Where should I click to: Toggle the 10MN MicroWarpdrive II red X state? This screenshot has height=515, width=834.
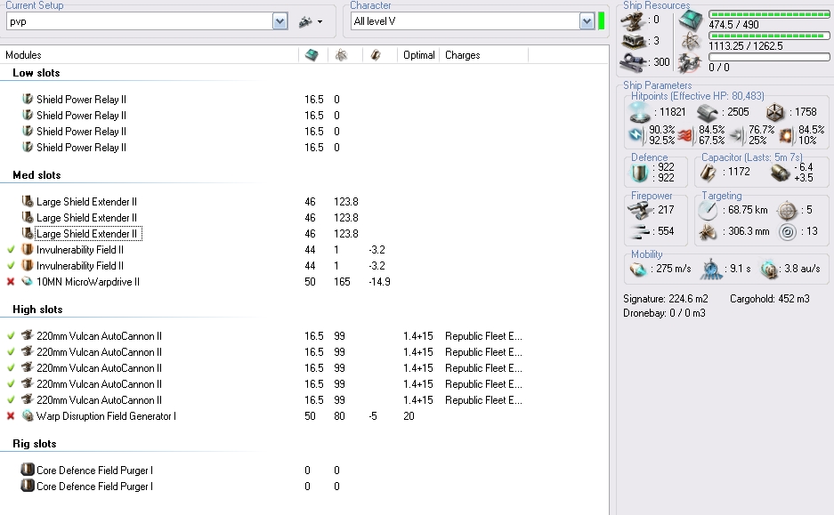coord(11,282)
